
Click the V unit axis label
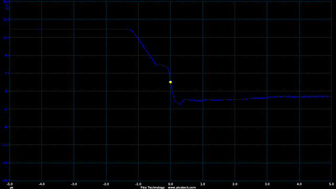click(7, 5)
